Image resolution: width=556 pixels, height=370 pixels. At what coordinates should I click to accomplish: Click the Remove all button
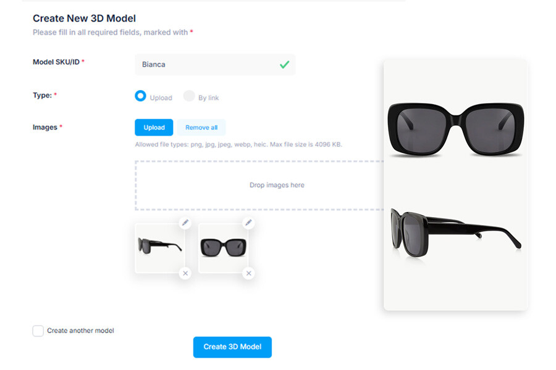pyautogui.click(x=201, y=128)
